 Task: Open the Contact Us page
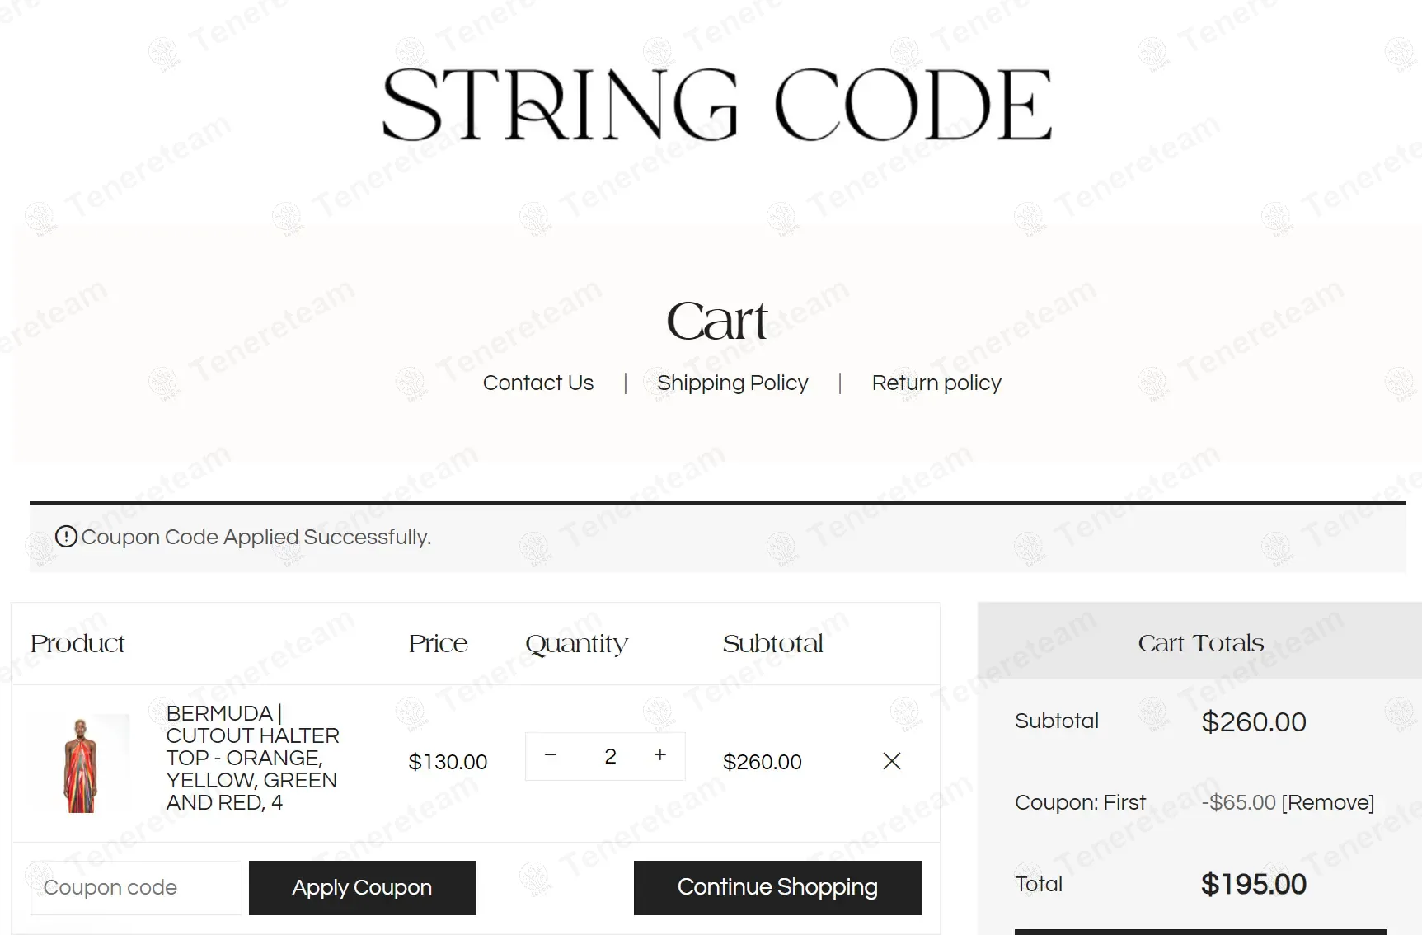click(x=537, y=383)
